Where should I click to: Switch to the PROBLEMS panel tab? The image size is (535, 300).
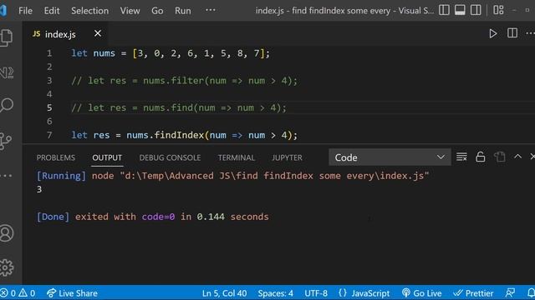tap(56, 157)
